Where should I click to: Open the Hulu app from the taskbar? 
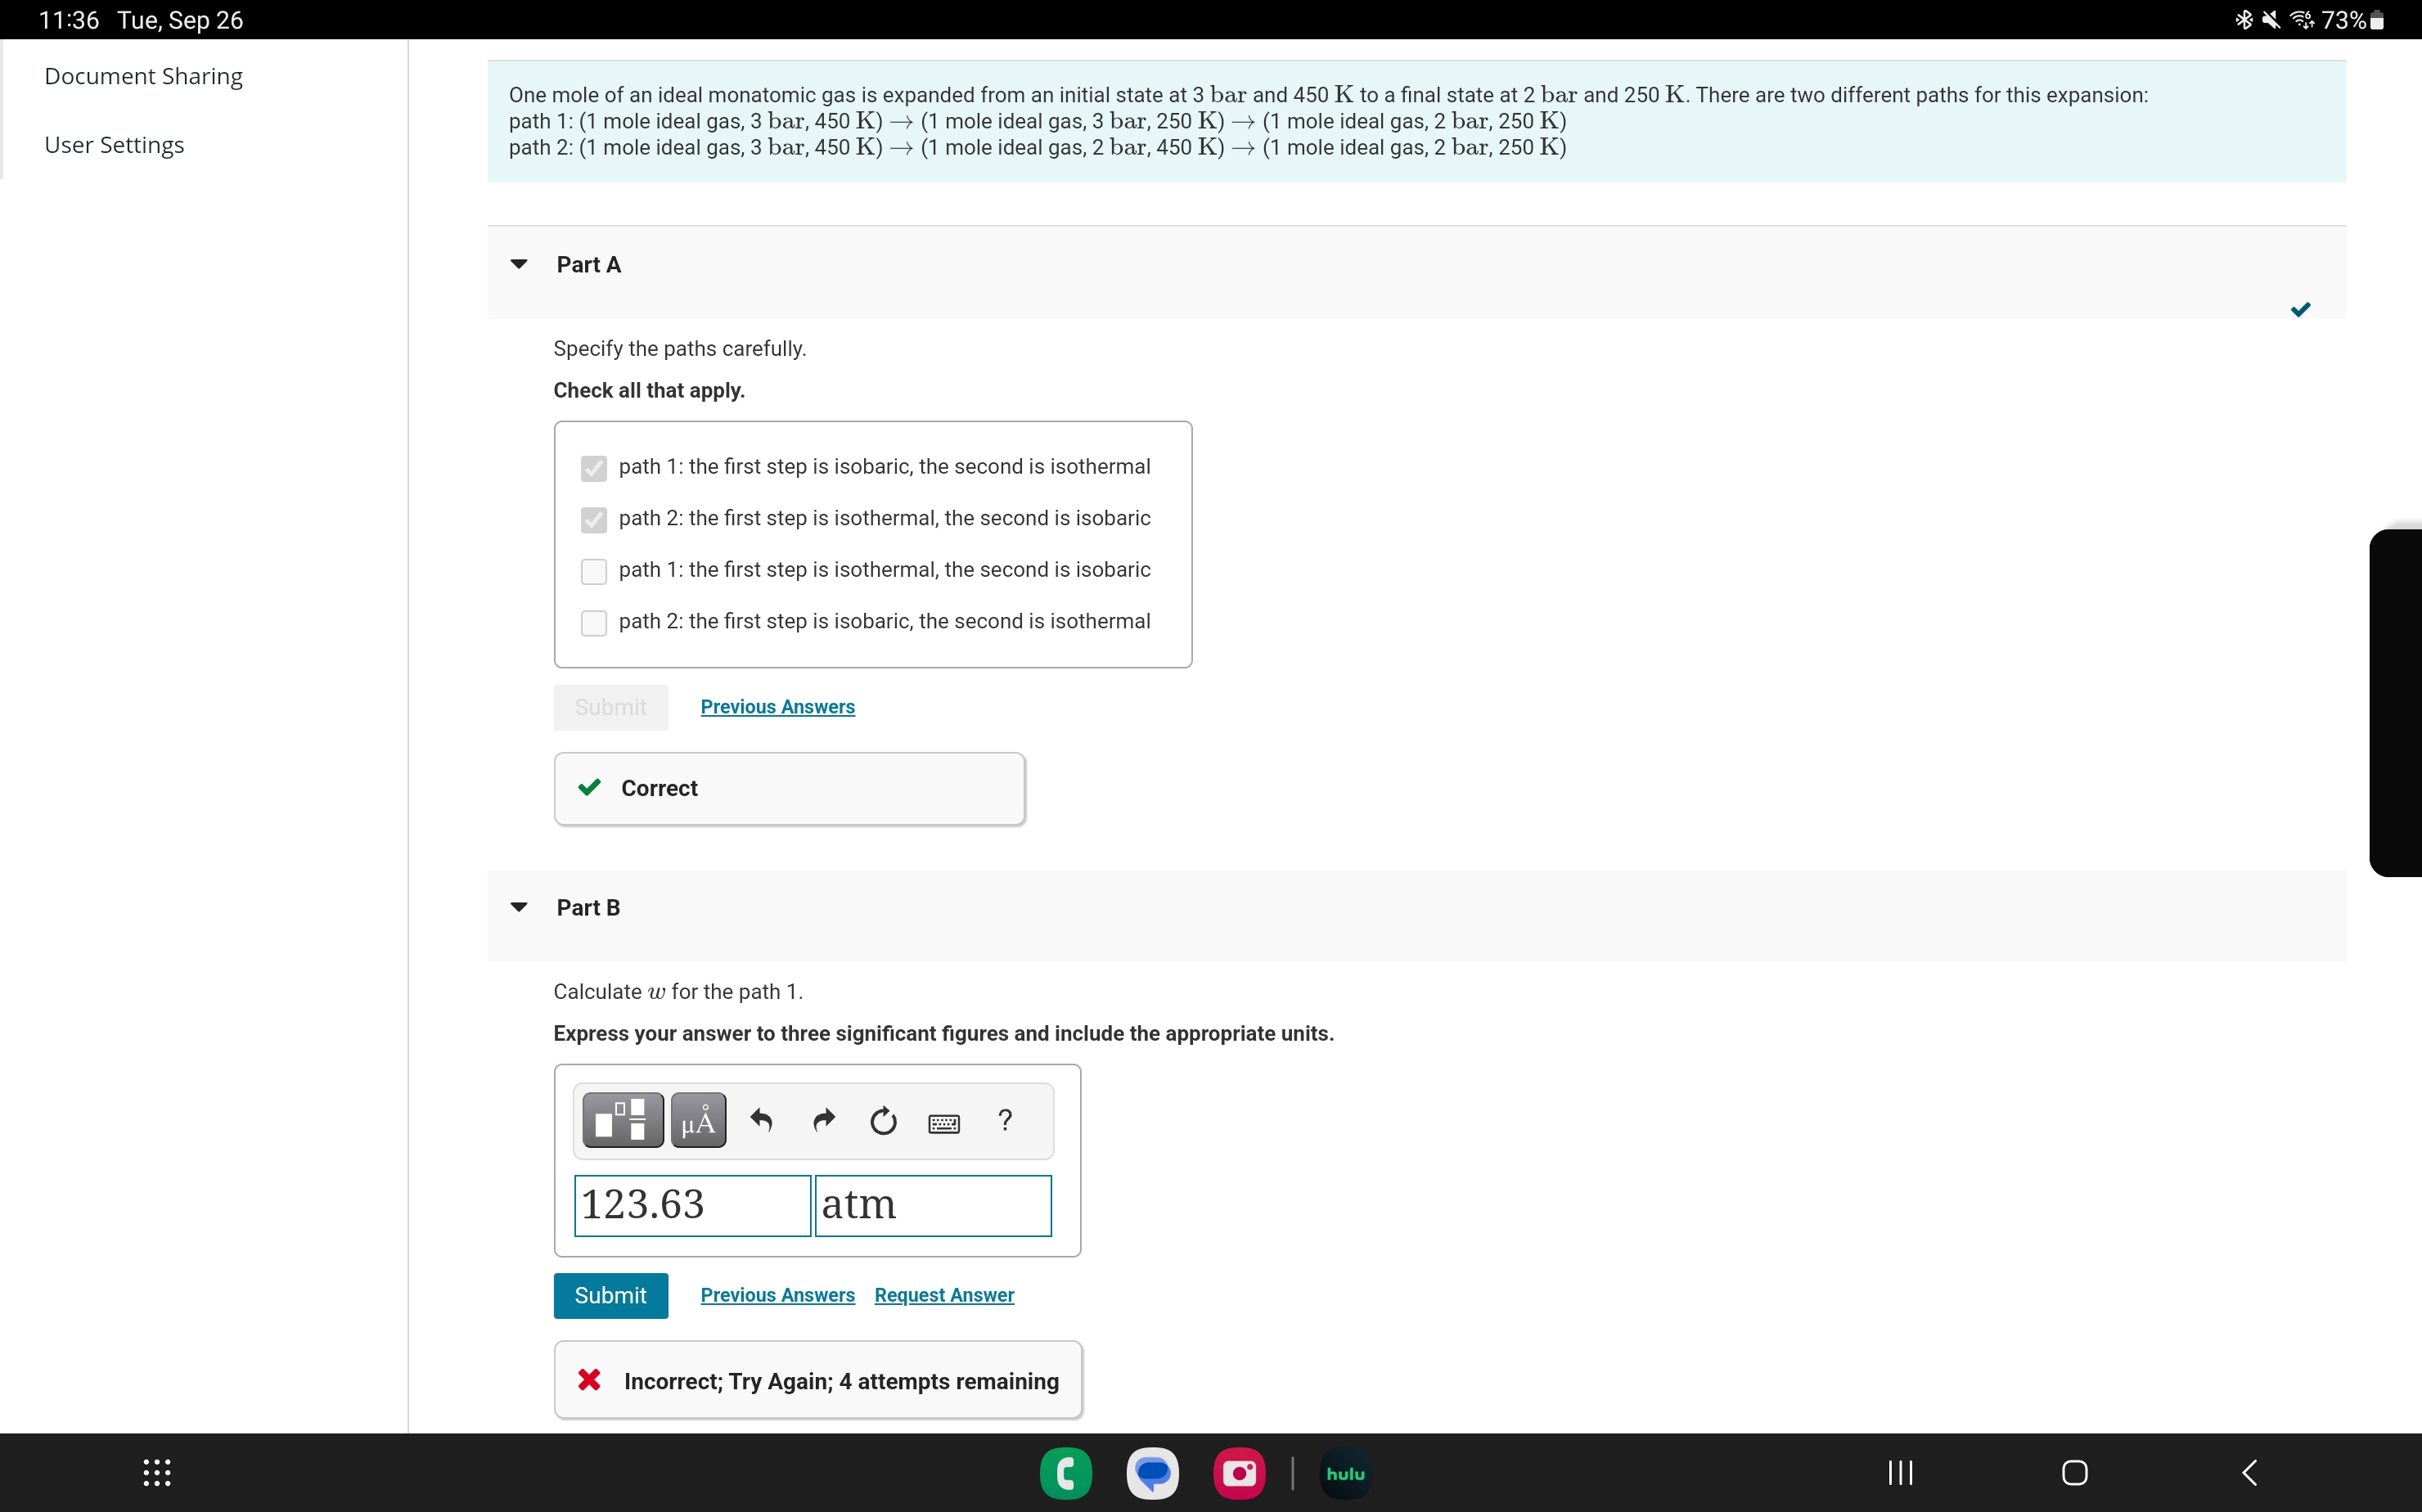click(x=1343, y=1472)
